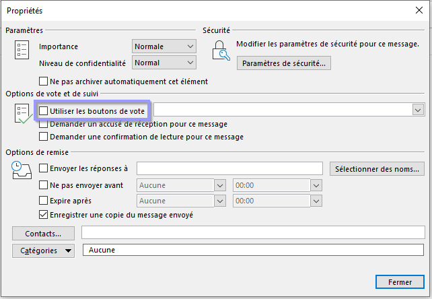Open the Importance dropdown

pos(164,46)
